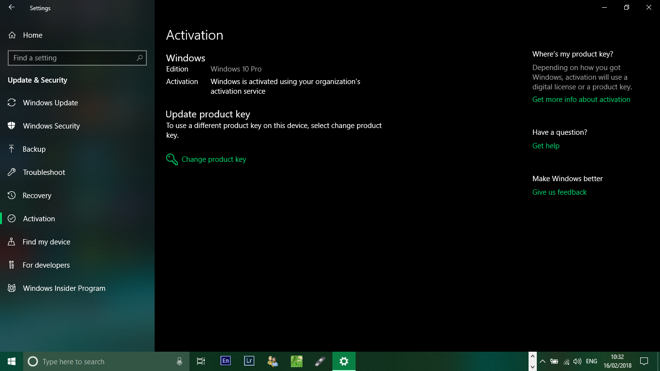660x371 pixels.
Task: Open Get more info about activation
Action: [x=581, y=100]
